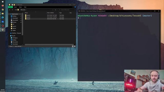This screenshot has width=164, height=92.
Task: Click the Desktop icon under Quick access
Action: [x=12, y=16]
